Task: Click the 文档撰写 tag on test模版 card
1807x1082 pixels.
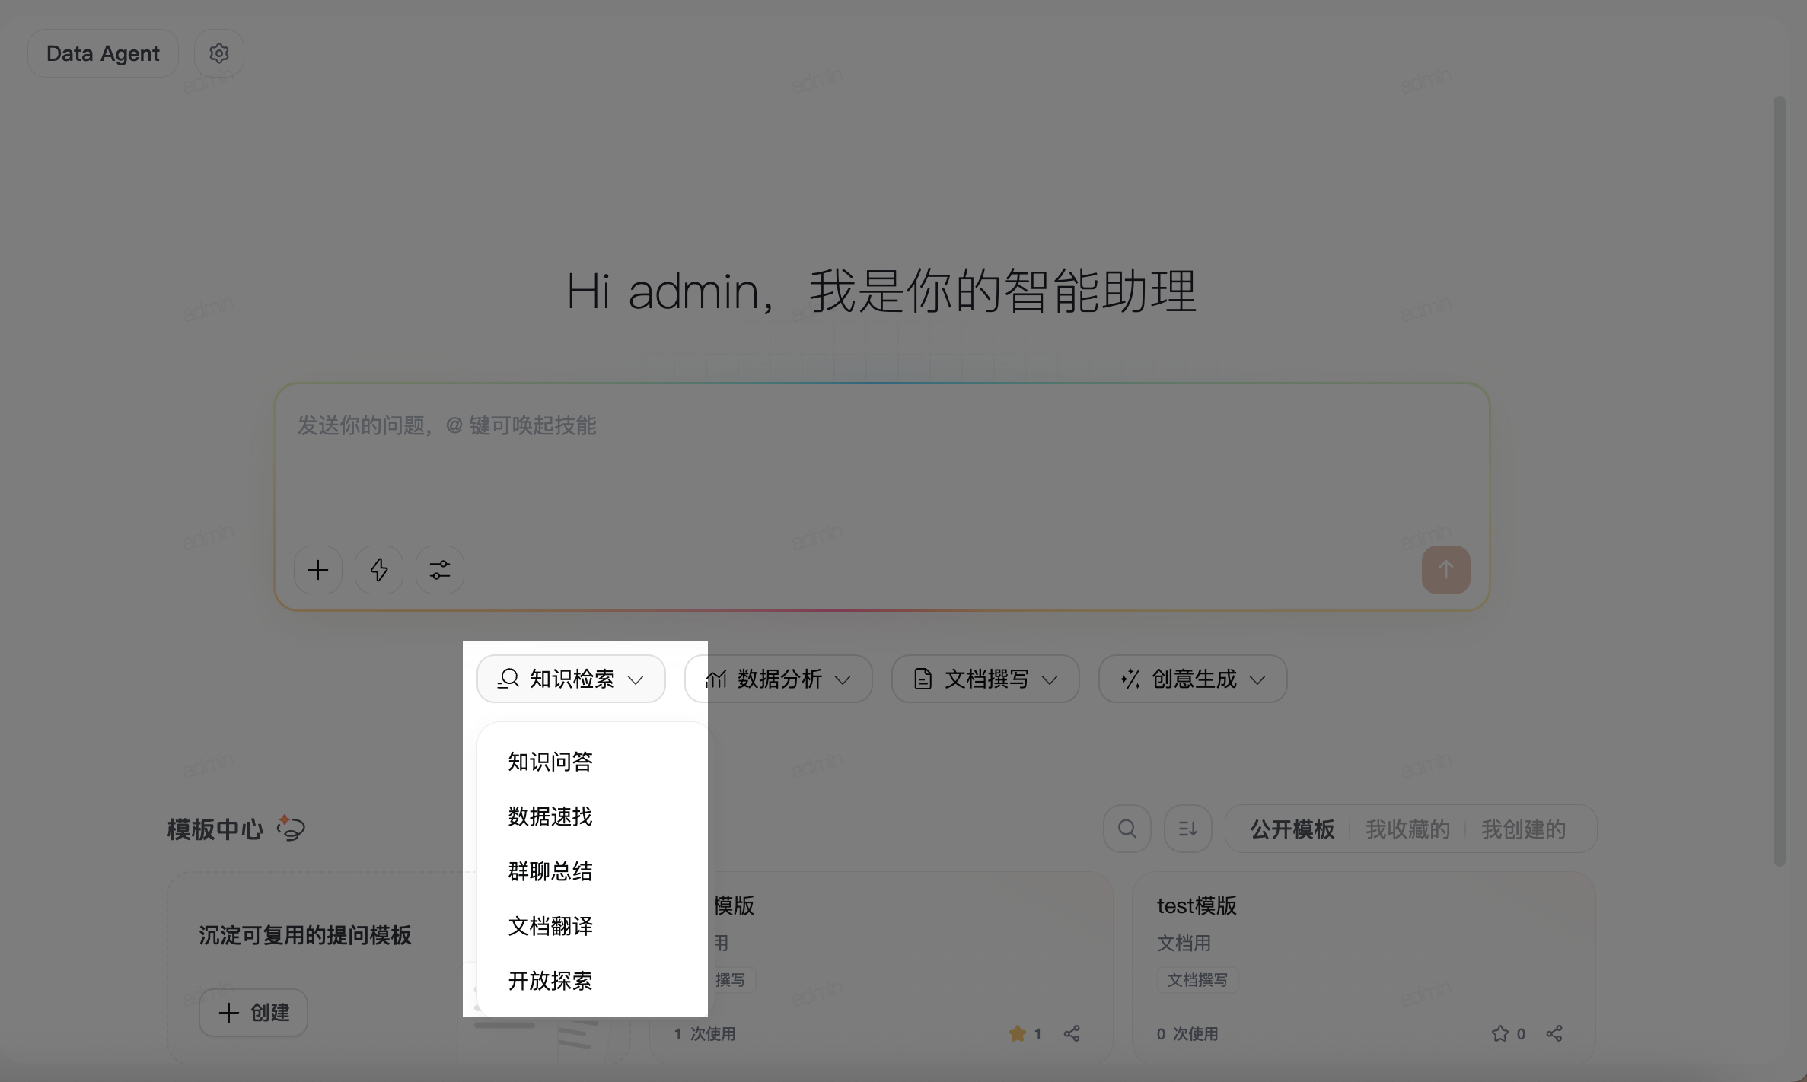Action: pos(1197,980)
